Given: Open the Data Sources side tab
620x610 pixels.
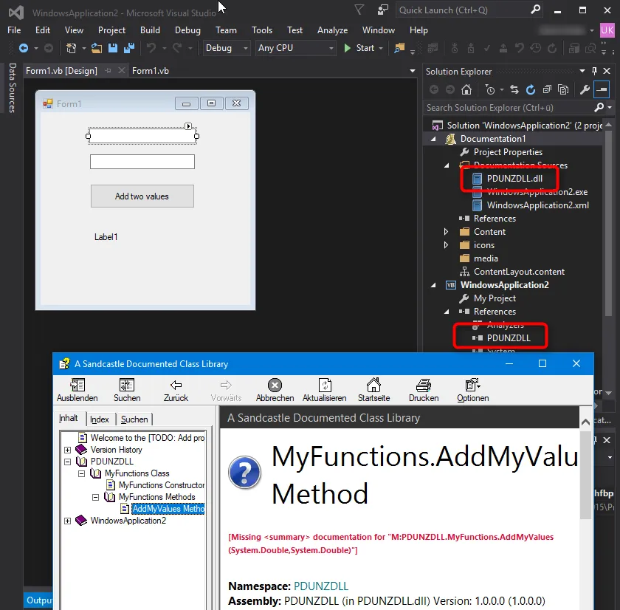Looking at the screenshot, I should (12, 88).
